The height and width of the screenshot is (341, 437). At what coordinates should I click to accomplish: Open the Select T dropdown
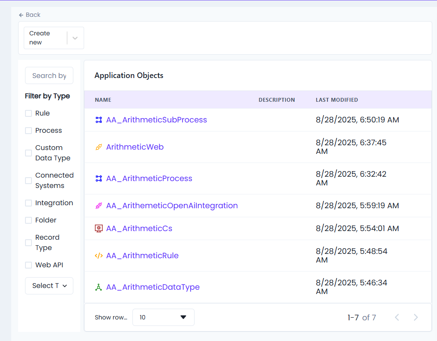49,286
